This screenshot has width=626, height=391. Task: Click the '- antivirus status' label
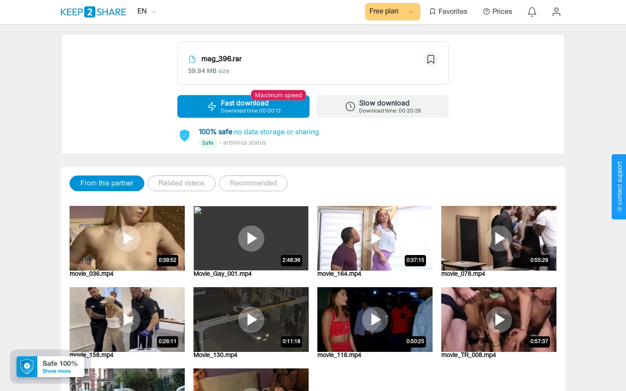[242, 143]
